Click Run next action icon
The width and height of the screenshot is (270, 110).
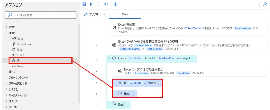[106, 4]
